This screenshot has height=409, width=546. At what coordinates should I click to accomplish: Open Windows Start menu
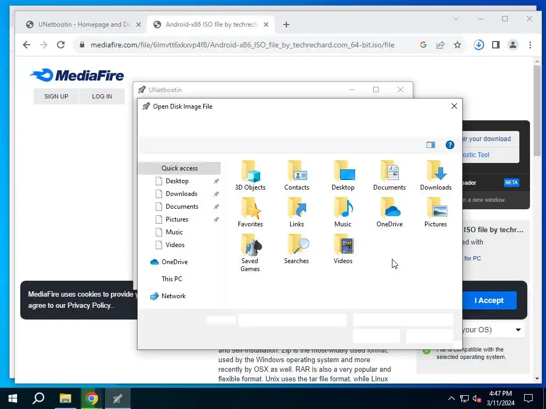coord(13,398)
